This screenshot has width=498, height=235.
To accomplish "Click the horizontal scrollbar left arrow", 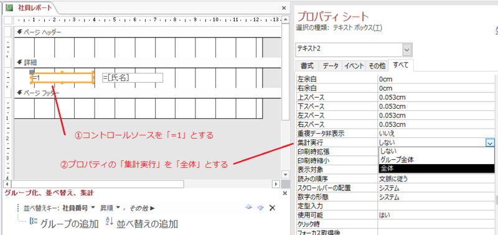I will tap(7, 184).
